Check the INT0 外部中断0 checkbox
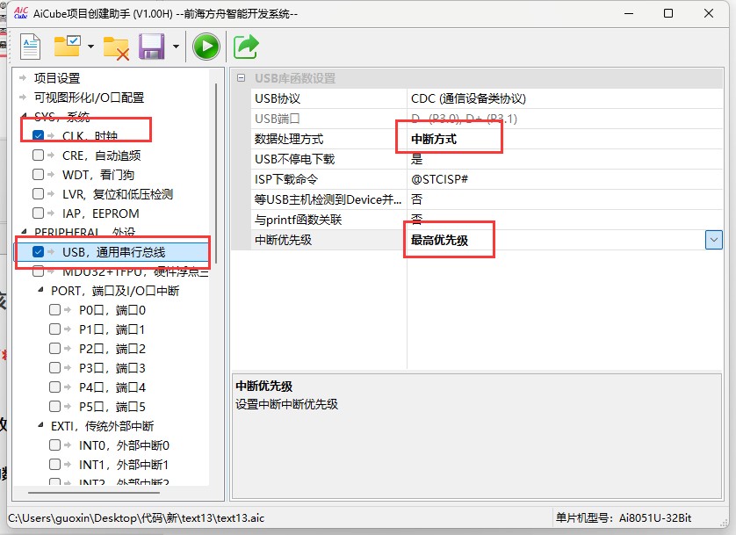The width and height of the screenshot is (736, 535). tap(55, 445)
